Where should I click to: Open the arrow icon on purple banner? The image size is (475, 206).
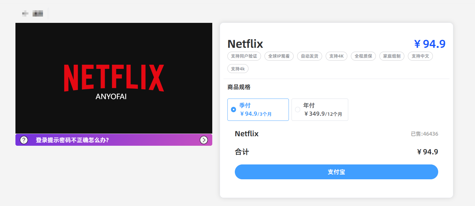tap(204, 140)
